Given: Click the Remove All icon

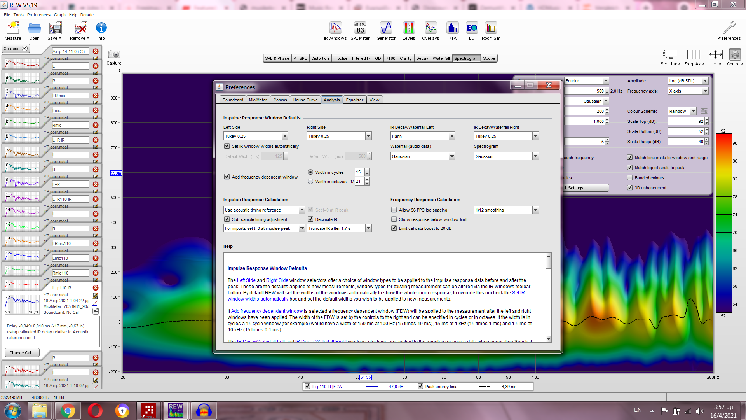Looking at the screenshot, I should 80,31.
